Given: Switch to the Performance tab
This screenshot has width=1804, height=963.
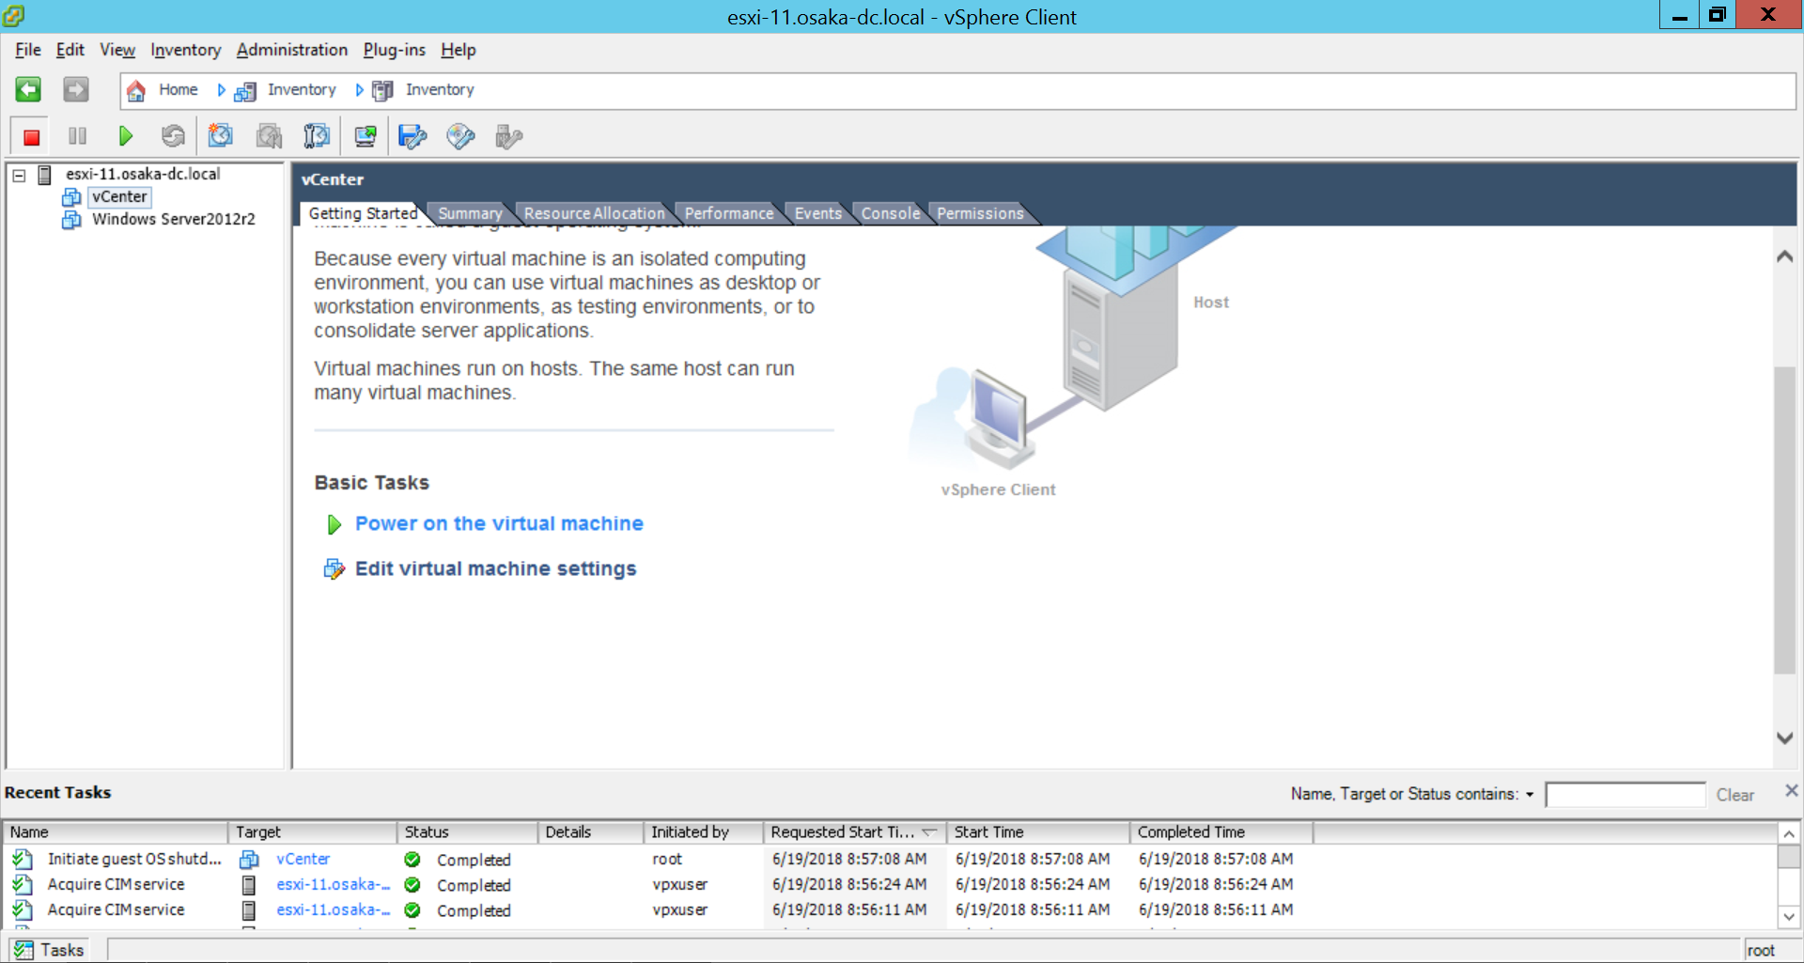Looking at the screenshot, I should tap(729, 213).
